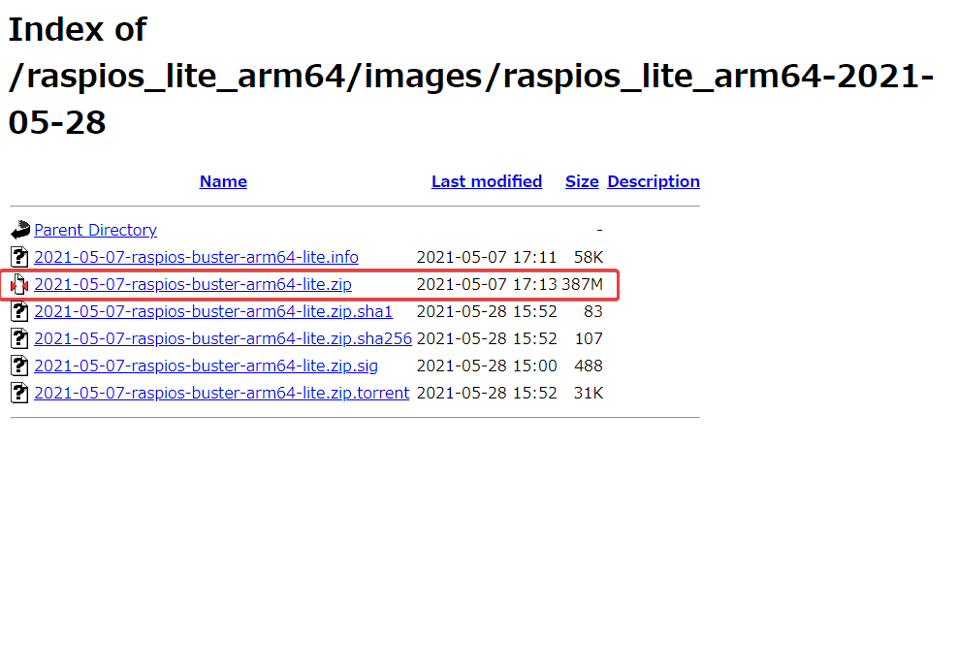Sort the listing by Description
The image size is (958, 668).
coord(654,181)
